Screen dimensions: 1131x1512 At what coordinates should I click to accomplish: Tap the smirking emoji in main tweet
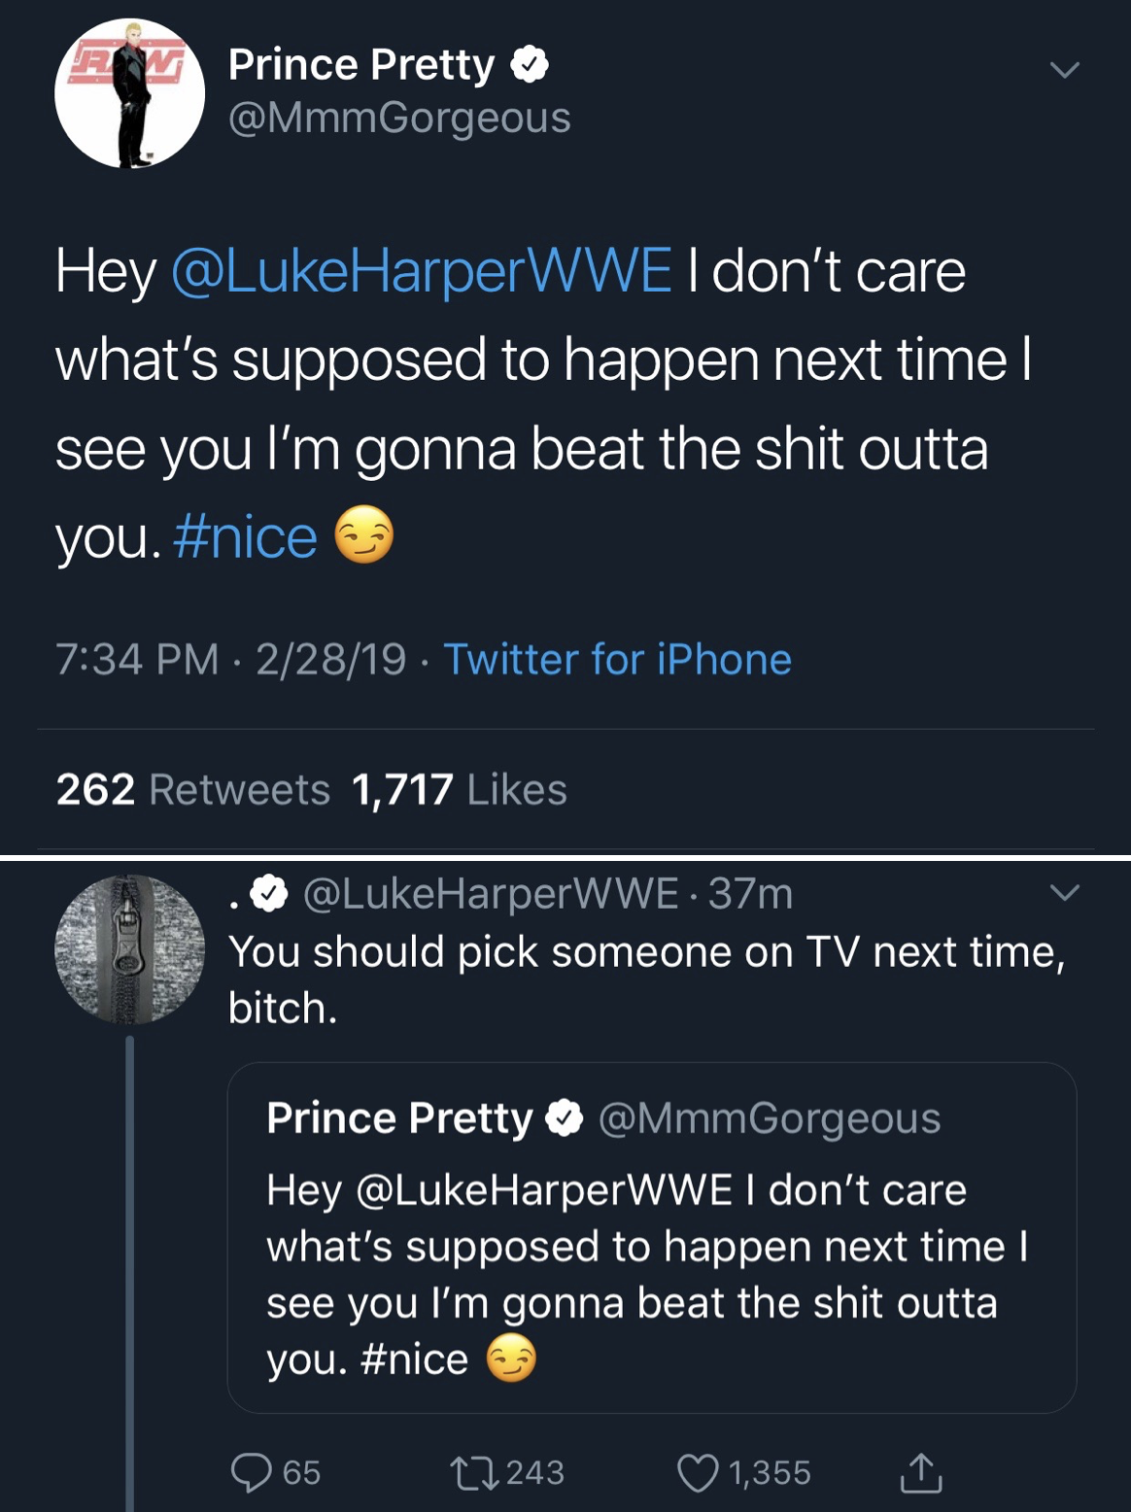[x=364, y=535]
